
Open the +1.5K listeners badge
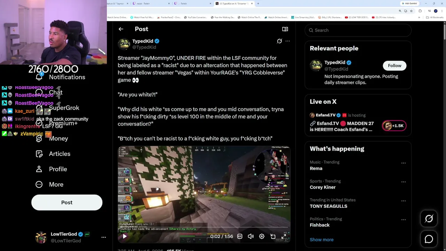[394, 126]
